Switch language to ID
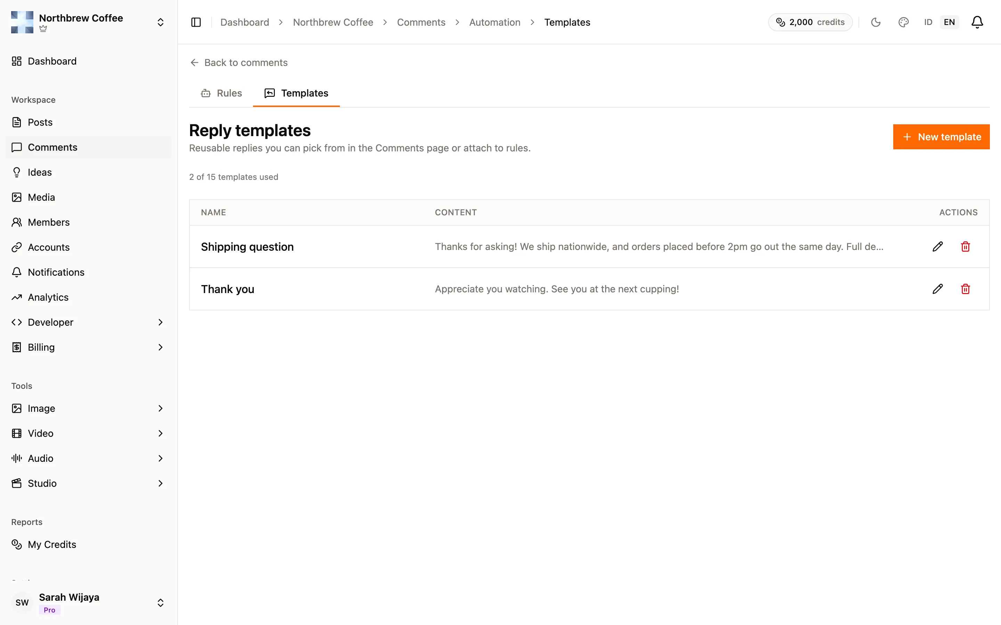 point(928,22)
